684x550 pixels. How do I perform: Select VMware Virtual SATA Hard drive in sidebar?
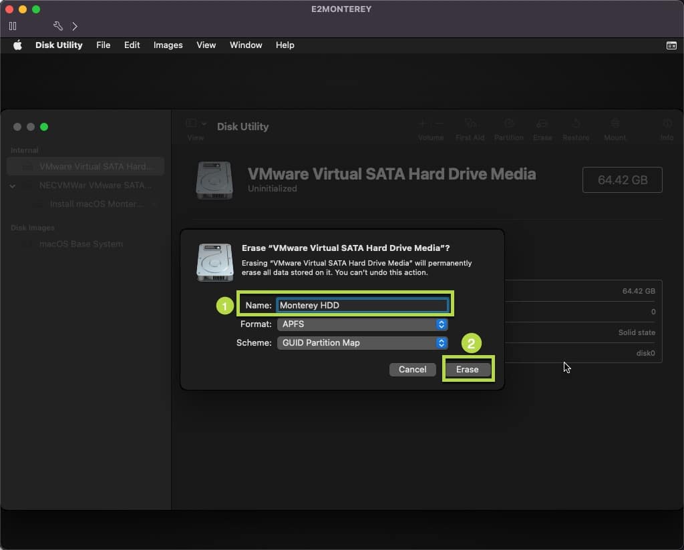point(86,166)
